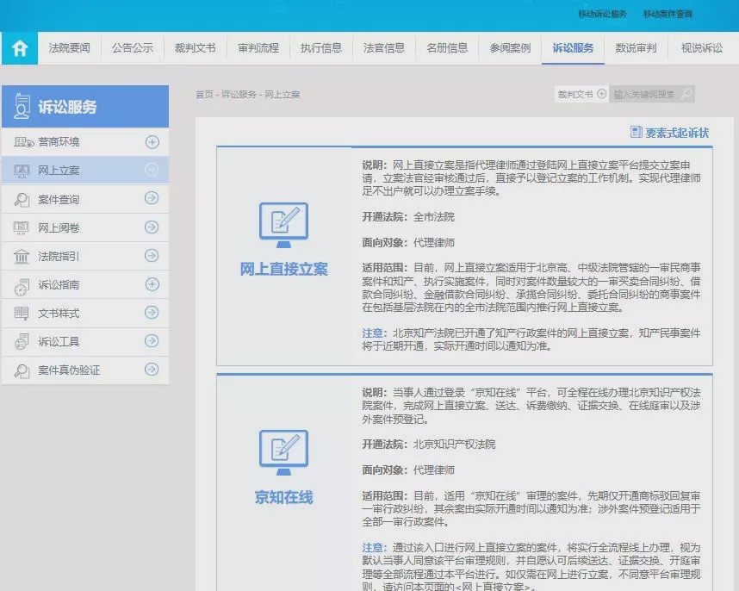Image resolution: width=739 pixels, height=591 pixels.
Task: Click the arrow button next to 网上阅卷
Action: click(x=152, y=227)
